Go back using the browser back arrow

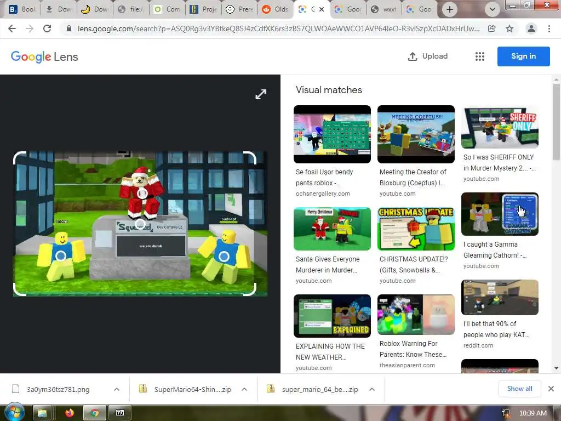[12, 29]
